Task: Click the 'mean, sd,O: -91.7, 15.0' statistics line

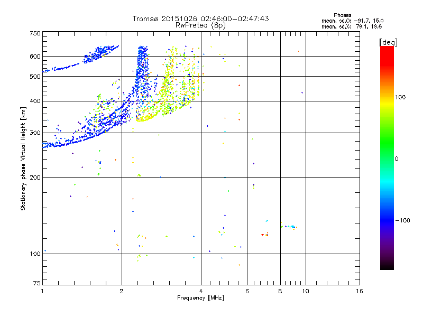Action: point(352,21)
